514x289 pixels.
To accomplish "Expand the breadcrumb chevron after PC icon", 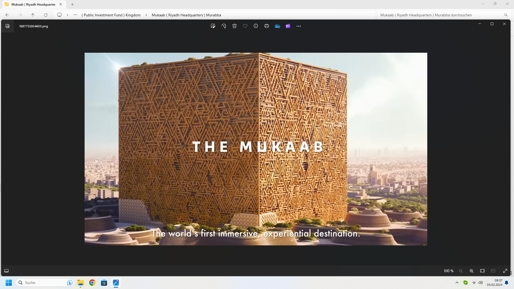I will [x=67, y=15].
